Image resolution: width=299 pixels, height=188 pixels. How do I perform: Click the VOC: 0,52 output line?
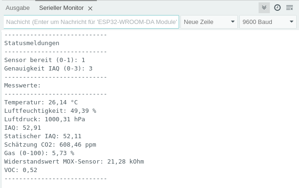coord(21,170)
